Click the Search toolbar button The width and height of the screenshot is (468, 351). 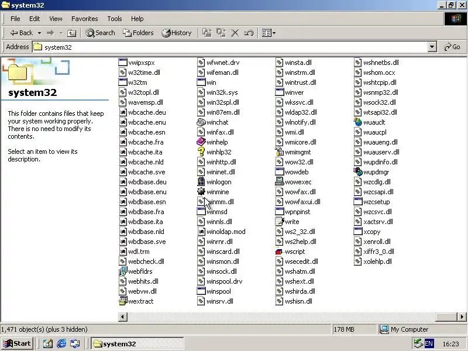pos(100,33)
